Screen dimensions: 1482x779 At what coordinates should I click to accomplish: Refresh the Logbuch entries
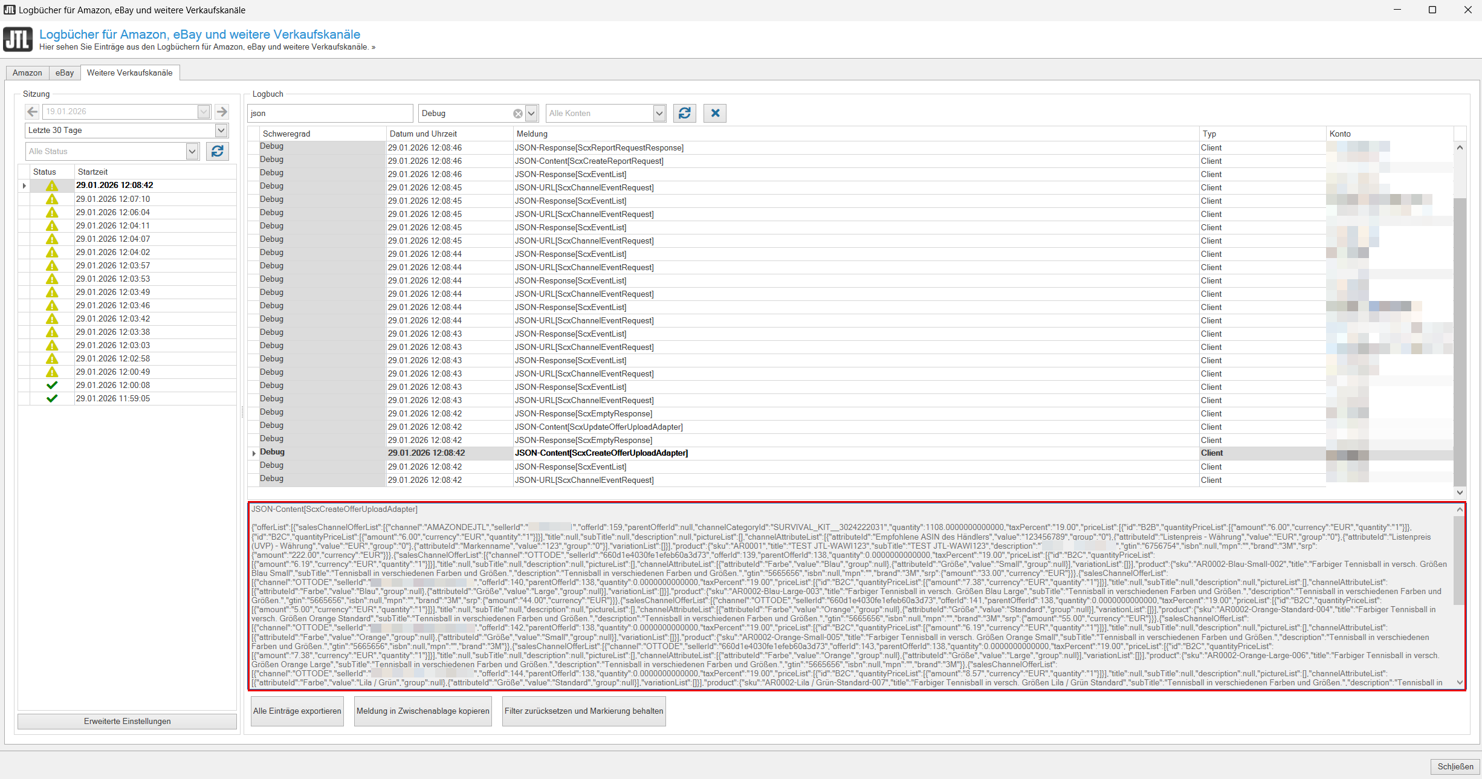[684, 113]
